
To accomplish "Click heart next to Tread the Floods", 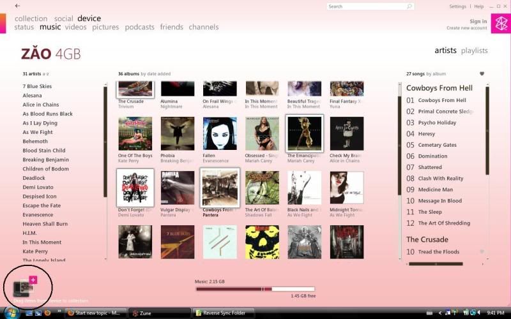I will (482, 251).
